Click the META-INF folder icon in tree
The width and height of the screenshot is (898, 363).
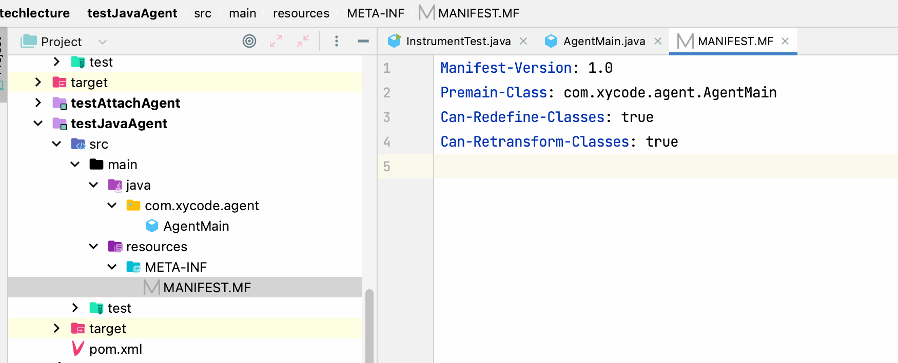[133, 267]
